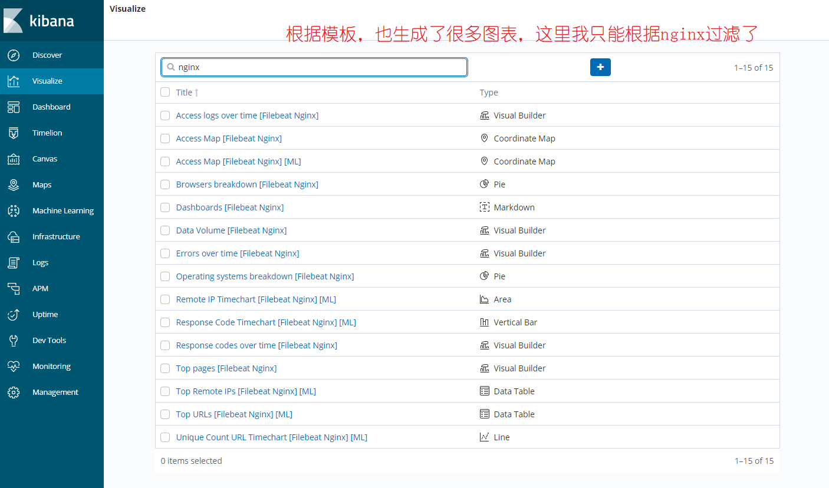The width and height of the screenshot is (829, 488).
Task: Check Access Map [Filebeat Nginx] row checkbox
Action: pos(165,139)
